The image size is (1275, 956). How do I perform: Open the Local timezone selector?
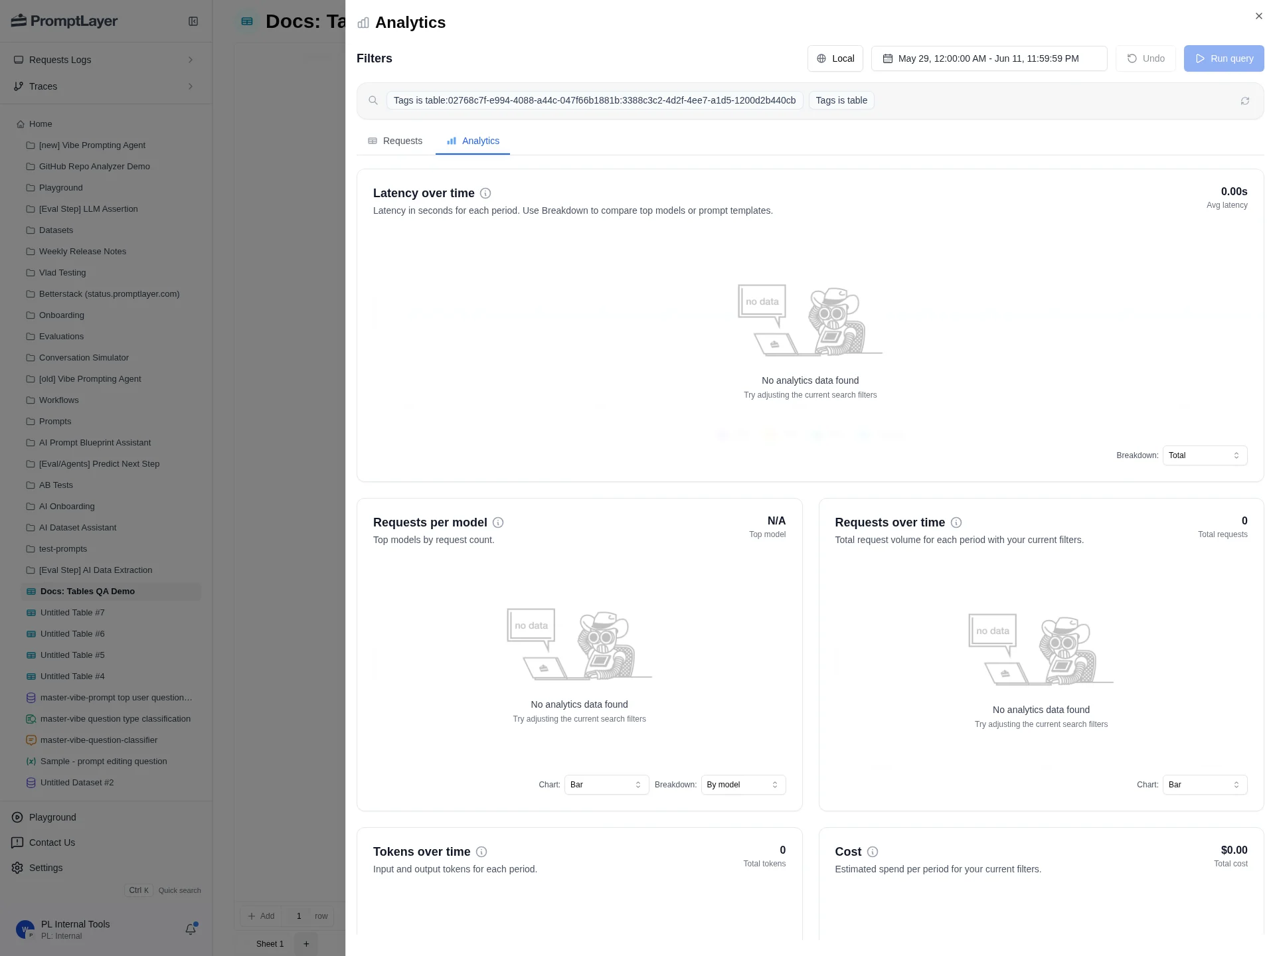pyautogui.click(x=835, y=58)
